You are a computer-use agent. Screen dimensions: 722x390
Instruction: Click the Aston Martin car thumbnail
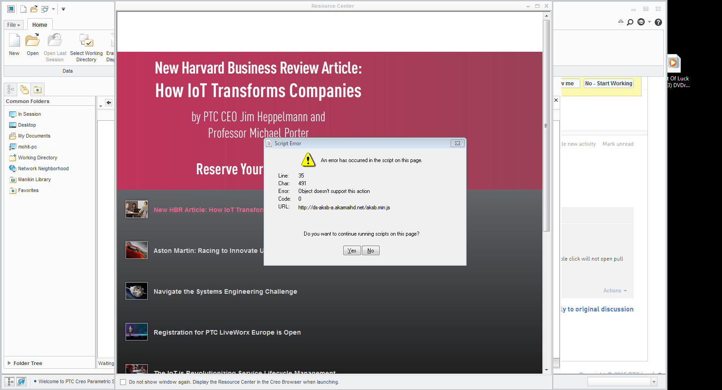click(136, 250)
